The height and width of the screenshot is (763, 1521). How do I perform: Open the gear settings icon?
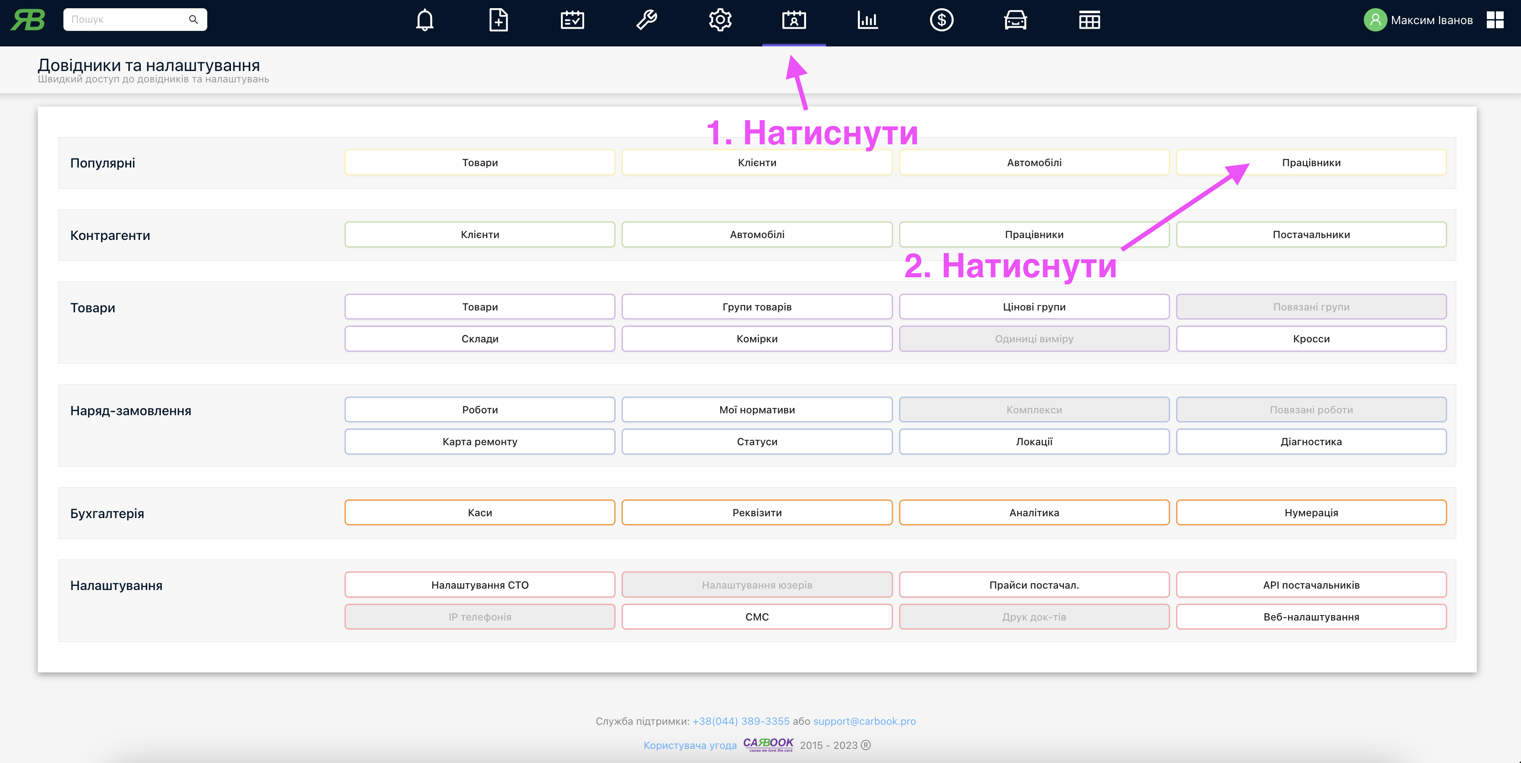(720, 20)
